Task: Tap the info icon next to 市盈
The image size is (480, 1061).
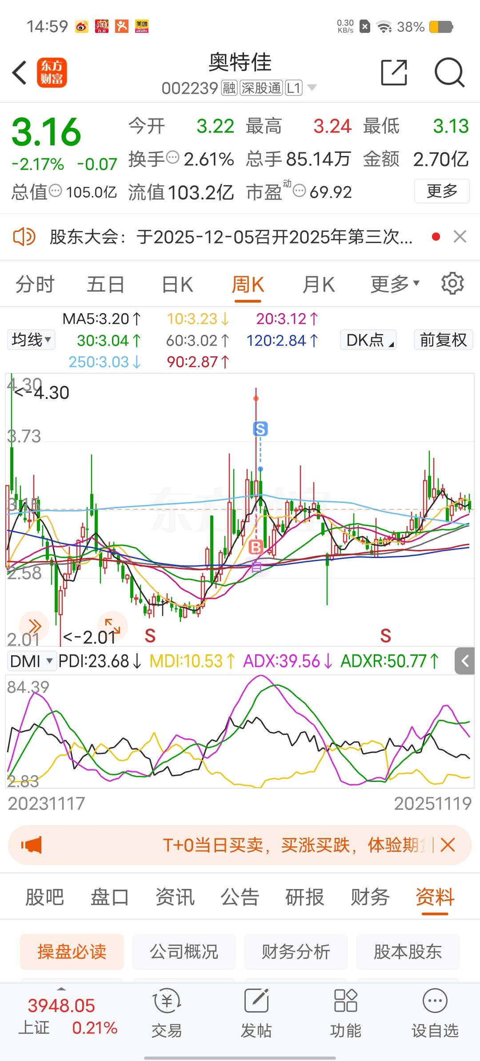Action: (300, 191)
